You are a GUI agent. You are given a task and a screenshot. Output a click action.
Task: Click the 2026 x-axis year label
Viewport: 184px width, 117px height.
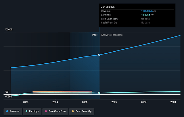114,102
